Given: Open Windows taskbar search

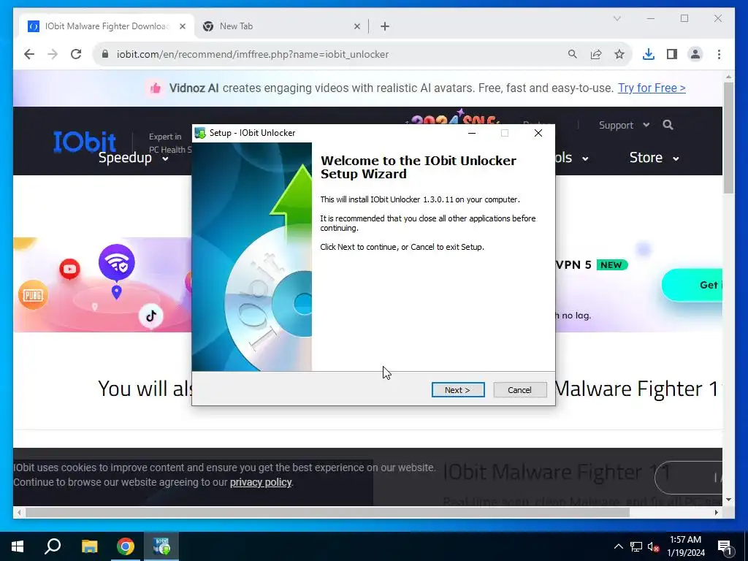Looking at the screenshot, I should pyautogui.click(x=53, y=546).
